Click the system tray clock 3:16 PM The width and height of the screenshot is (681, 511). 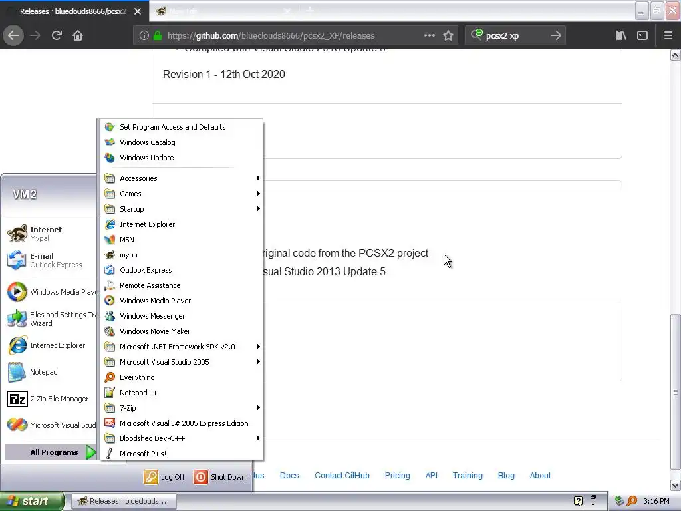click(656, 501)
